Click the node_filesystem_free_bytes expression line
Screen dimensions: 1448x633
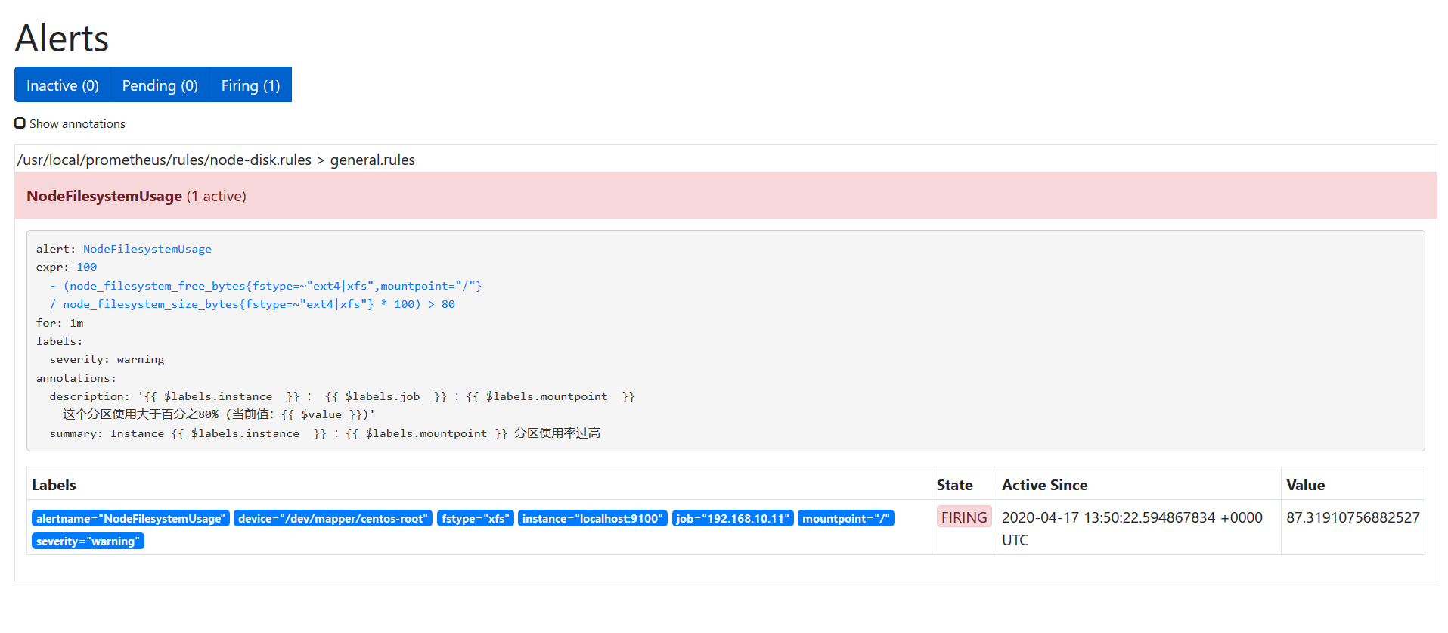tap(265, 286)
